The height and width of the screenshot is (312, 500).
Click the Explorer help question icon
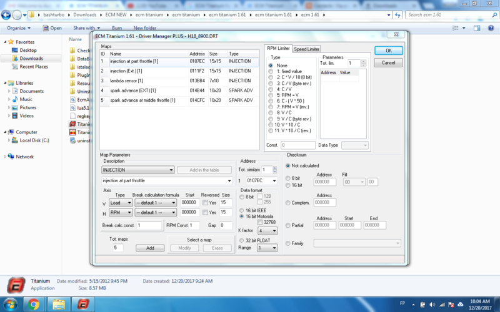(491, 28)
